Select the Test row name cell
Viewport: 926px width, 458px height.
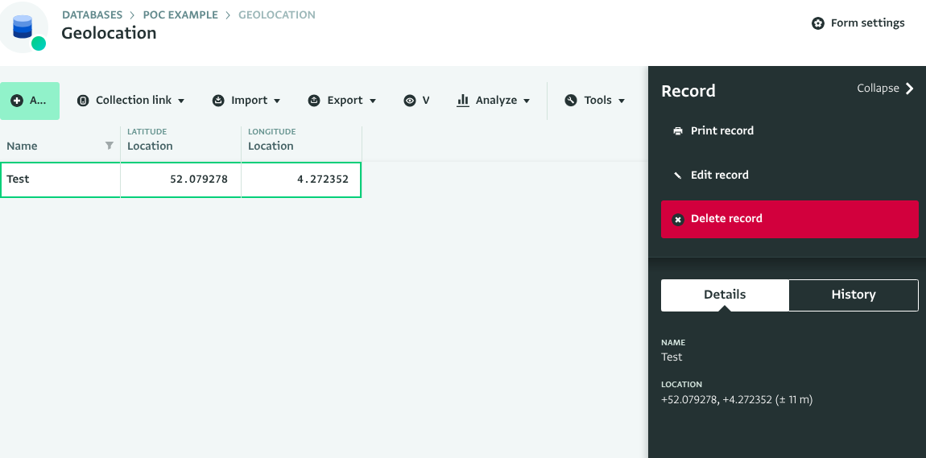[x=60, y=179]
